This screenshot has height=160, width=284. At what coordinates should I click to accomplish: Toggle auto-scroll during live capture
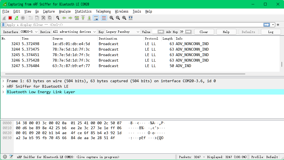tap(96, 18)
